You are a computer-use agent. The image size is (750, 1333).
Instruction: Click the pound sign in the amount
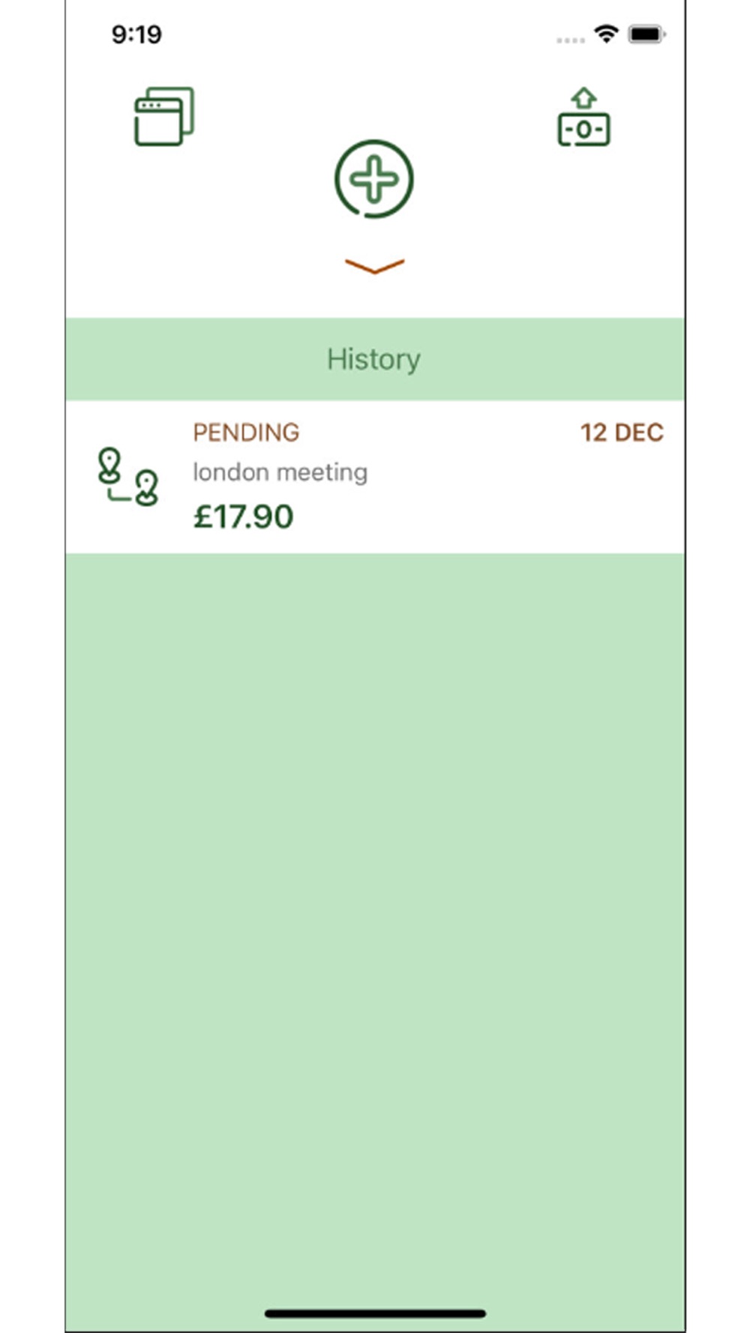pyautogui.click(x=202, y=517)
